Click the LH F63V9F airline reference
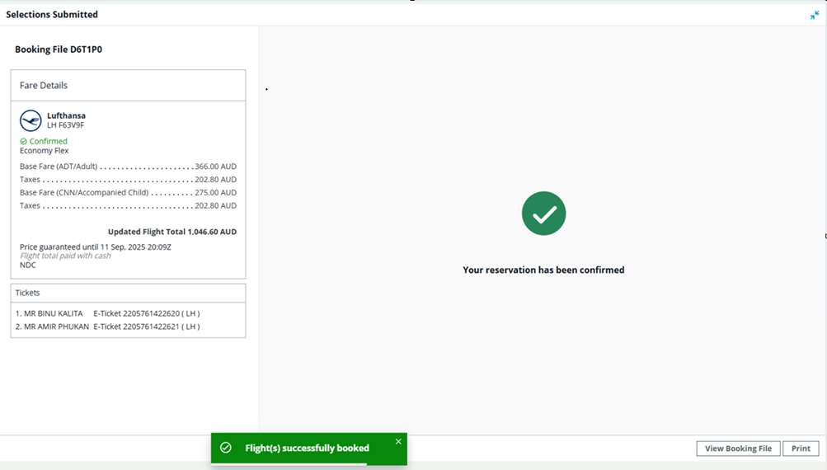This screenshot has width=827, height=470. [65, 125]
